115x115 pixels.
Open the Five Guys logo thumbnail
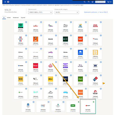(95, 26)
